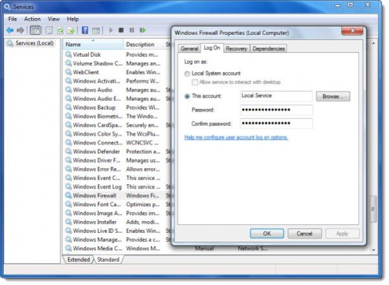Screen dimensions: 389x285
Task: Select the Volume Shadow C... service row
Action: point(118,63)
